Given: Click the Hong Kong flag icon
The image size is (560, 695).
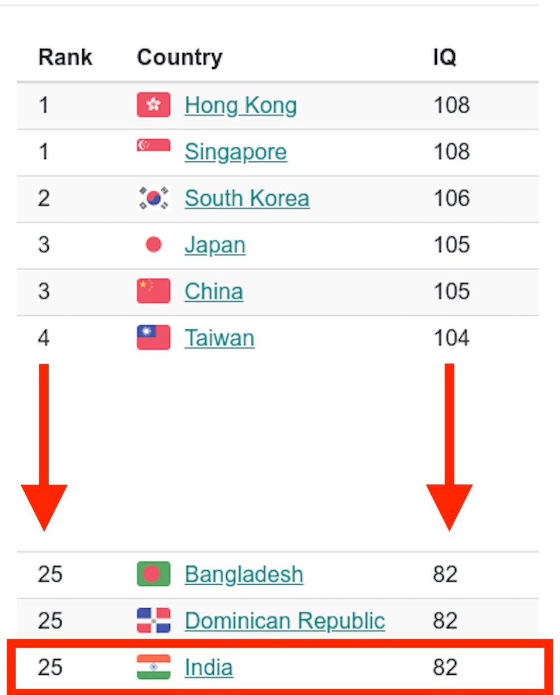Looking at the screenshot, I should (153, 105).
